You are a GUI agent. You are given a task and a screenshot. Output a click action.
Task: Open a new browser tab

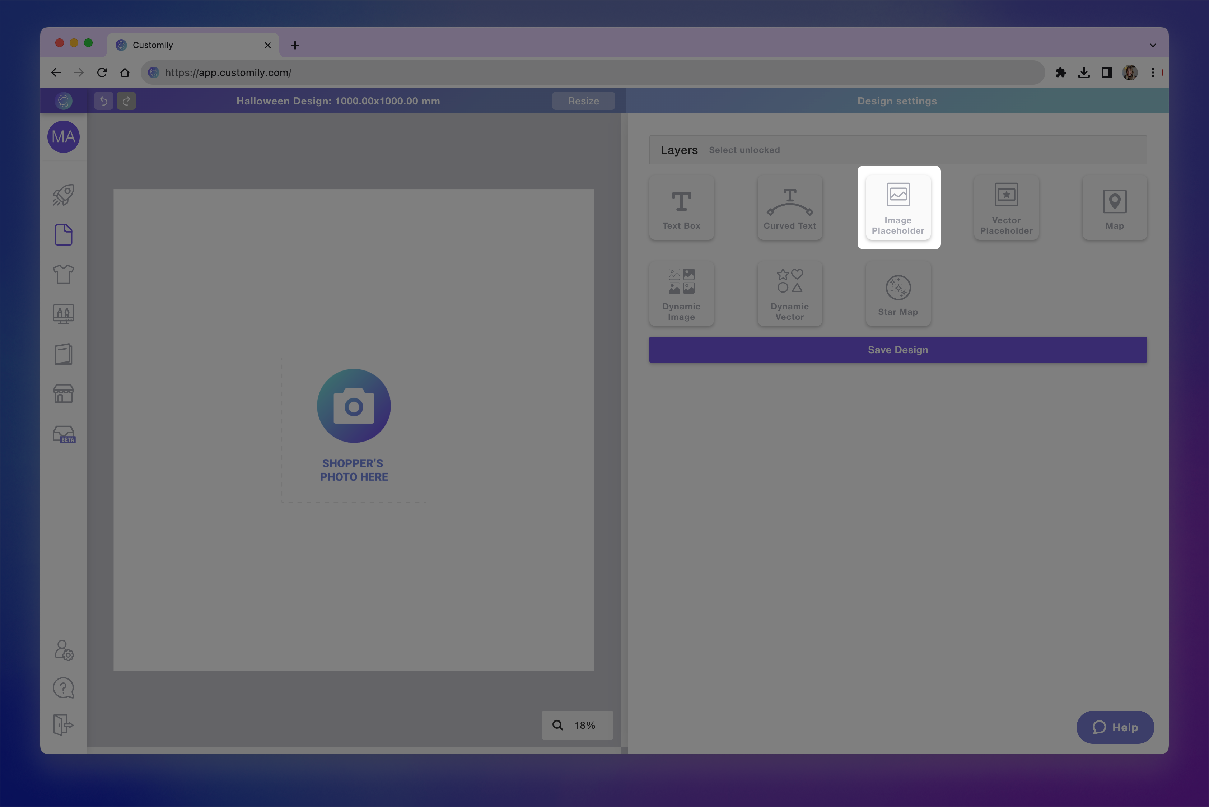tap(294, 45)
